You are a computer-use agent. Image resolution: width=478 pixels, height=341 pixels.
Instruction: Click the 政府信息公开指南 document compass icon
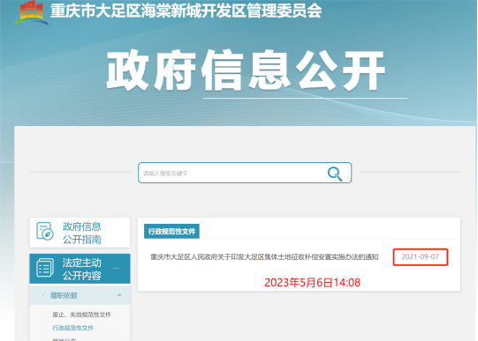coord(44,231)
